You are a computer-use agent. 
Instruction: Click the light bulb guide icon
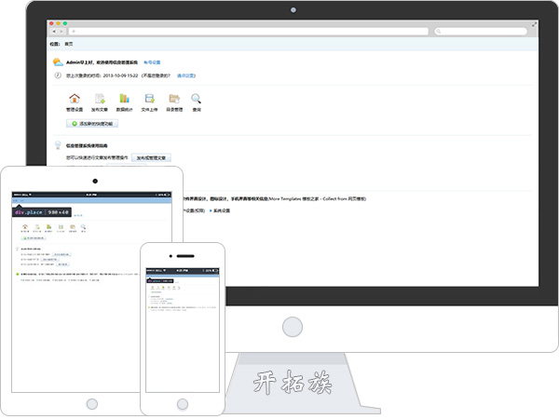click(58, 144)
